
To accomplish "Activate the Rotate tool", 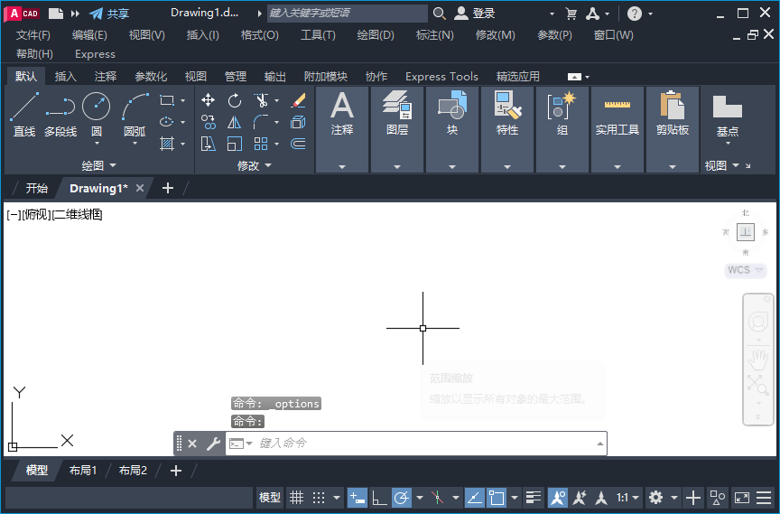I will (x=235, y=100).
